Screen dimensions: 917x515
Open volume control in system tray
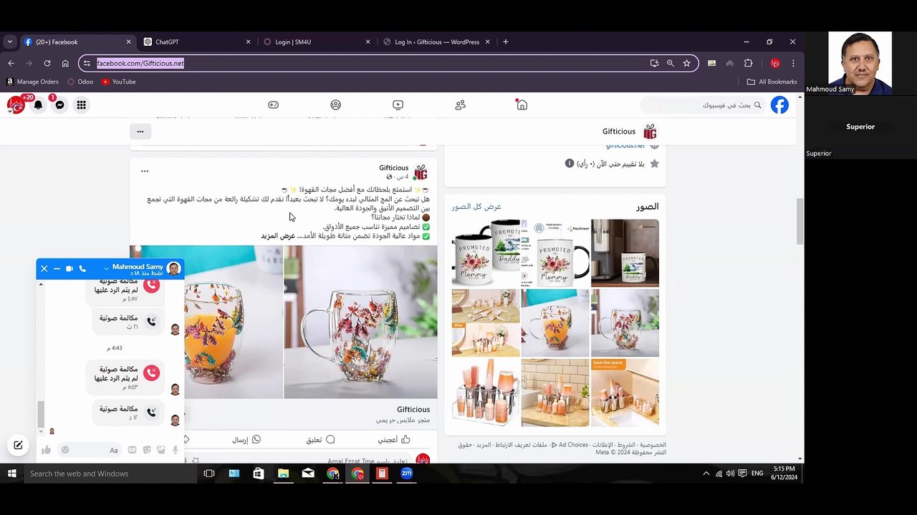pyautogui.click(x=730, y=474)
